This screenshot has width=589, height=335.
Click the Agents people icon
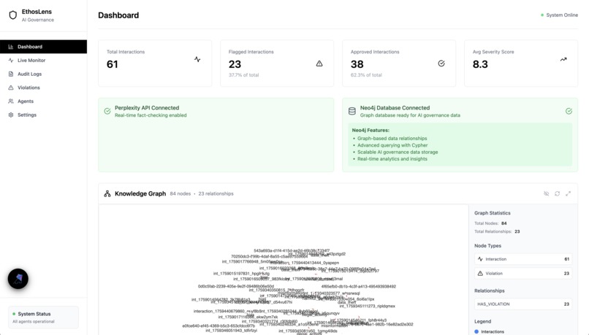[11, 101]
